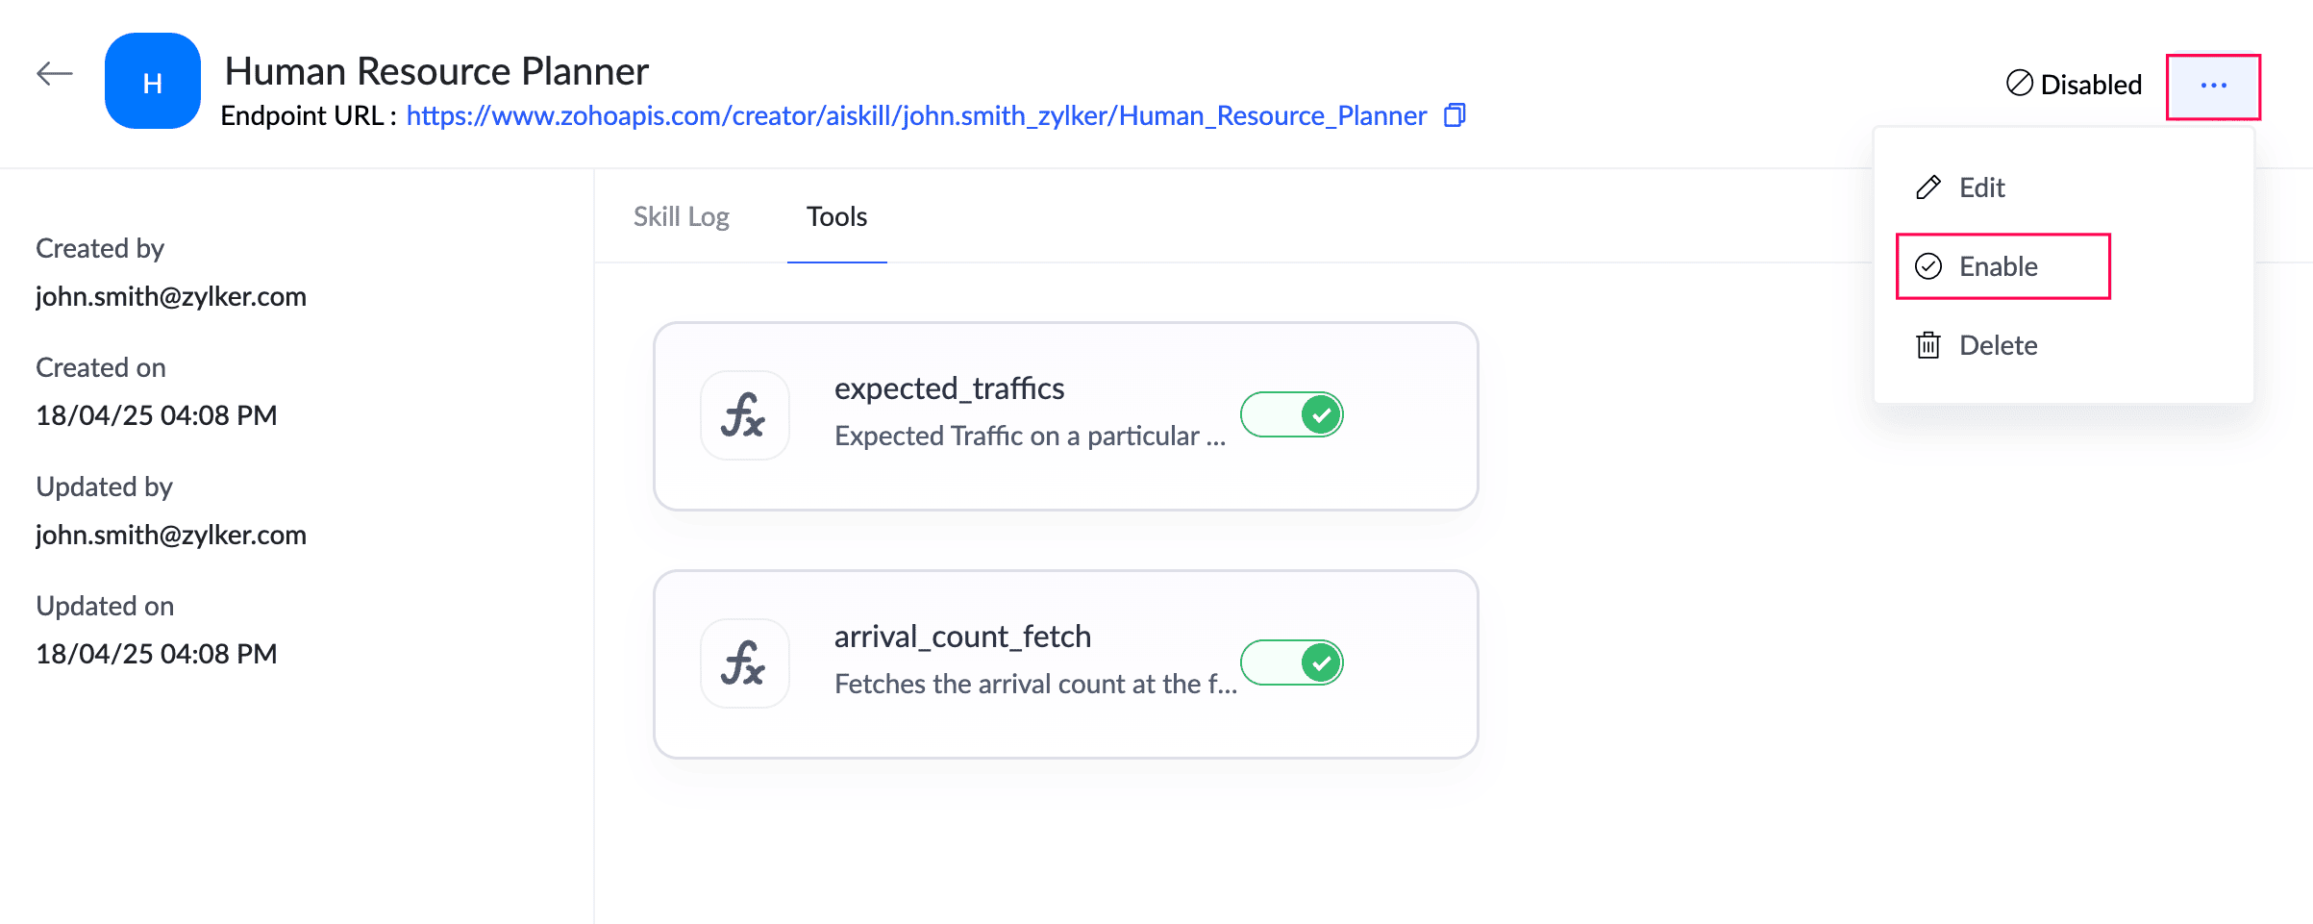Open the Human_Resource_Planner endpoint link

click(916, 115)
